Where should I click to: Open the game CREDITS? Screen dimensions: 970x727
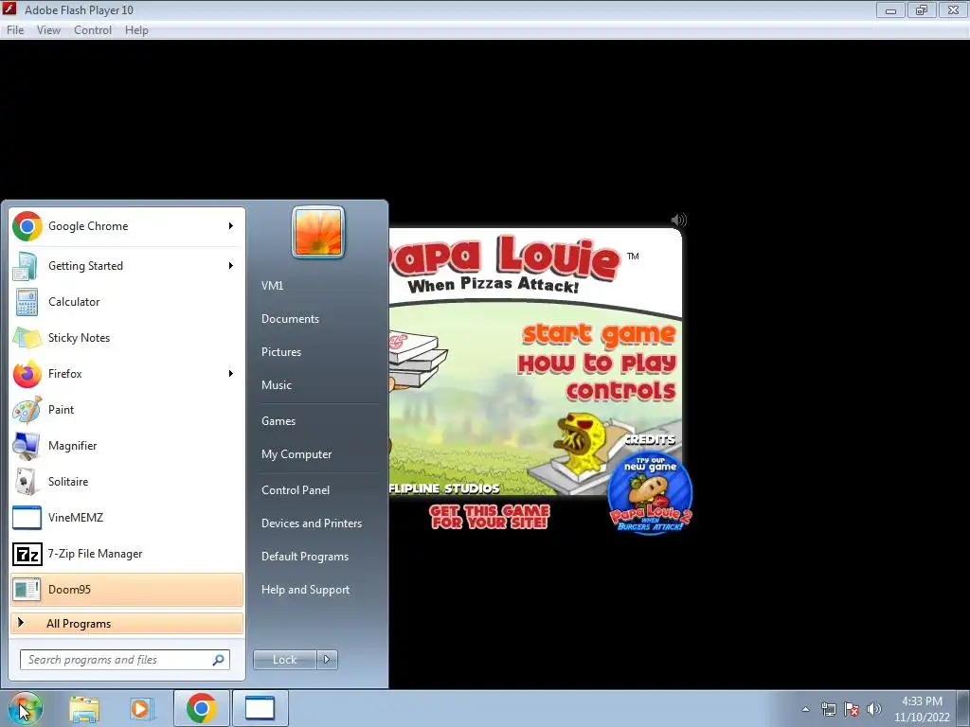click(x=649, y=439)
